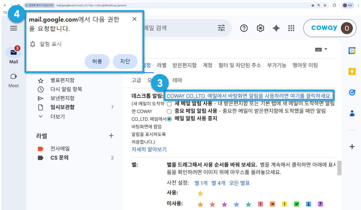Screen dimensions: 361x210
Task: Choose the 별 1개 preset
Action: pyautogui.click(x=201, y=183)
